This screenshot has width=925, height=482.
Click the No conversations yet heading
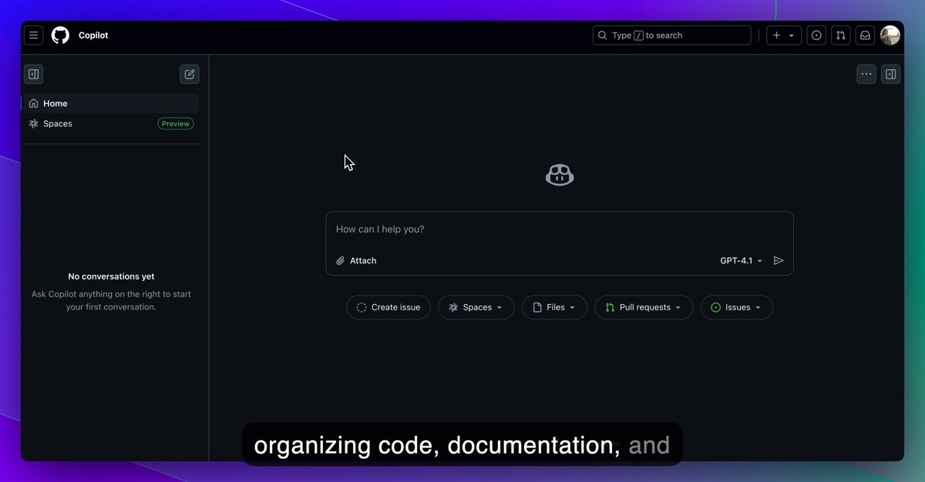pyautogui.click(x=111, y=276)
